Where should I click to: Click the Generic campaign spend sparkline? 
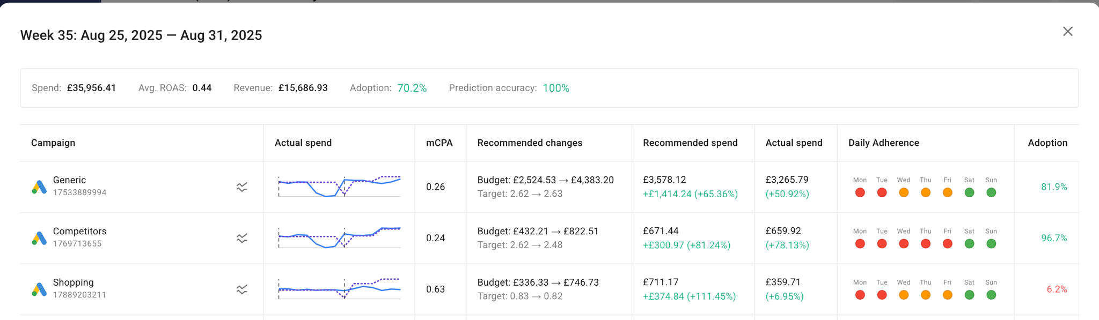(x=339, y=187)
